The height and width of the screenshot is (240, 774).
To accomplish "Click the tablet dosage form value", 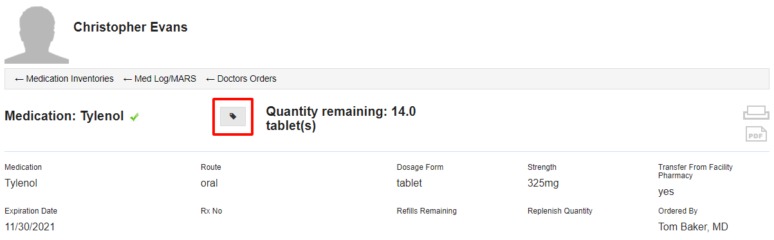I will (x=409, y=183).
